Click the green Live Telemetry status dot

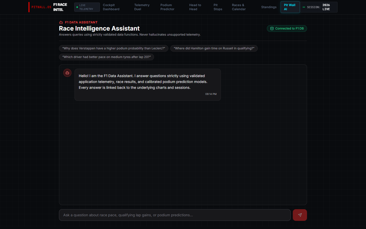[x=77, y=7]
